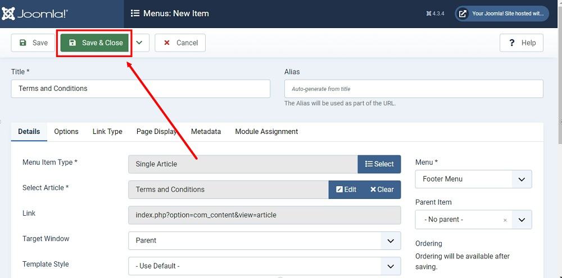Remove the No parent selection with x
The height and width of the screenshot is (278, 562).
tap(505, 220)
